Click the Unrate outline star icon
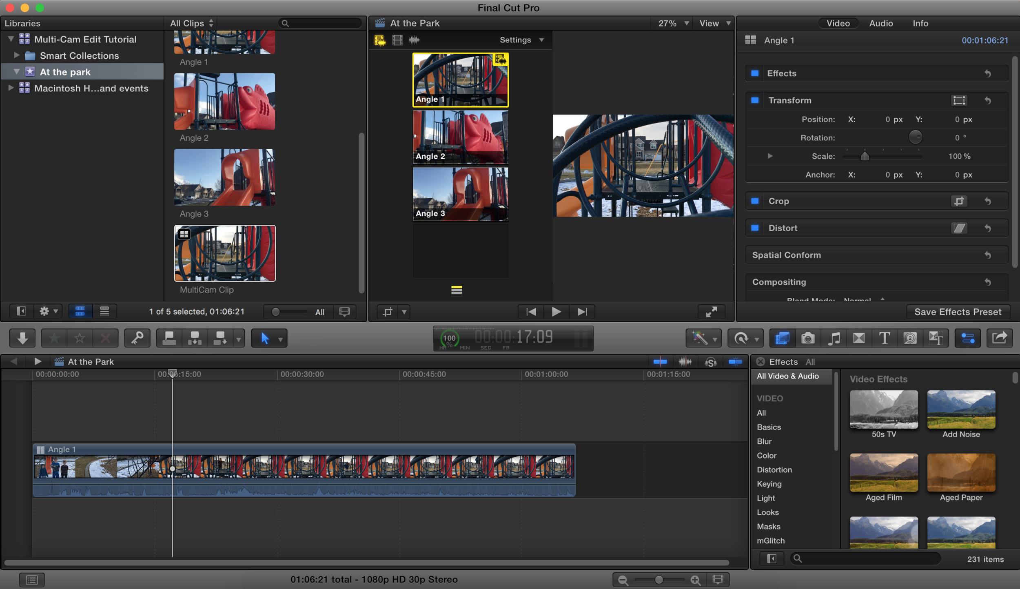Screen dimensions: 1020x589 (x=80, y=338)
